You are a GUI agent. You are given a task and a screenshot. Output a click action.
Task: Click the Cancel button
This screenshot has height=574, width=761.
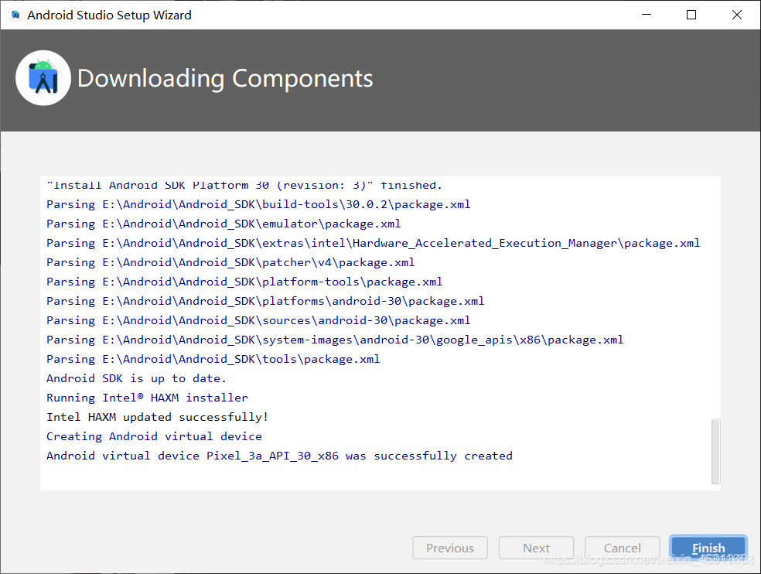pos(622,548)
